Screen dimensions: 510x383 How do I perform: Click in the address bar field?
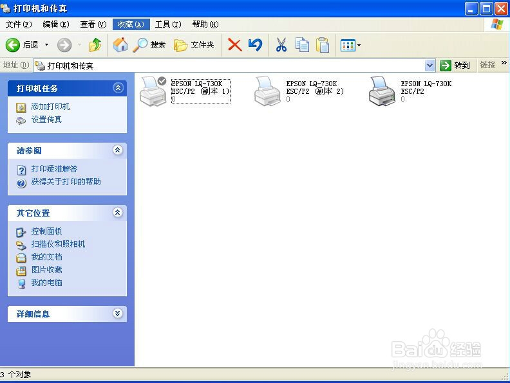pyautogui.click(x=229, y=66)
